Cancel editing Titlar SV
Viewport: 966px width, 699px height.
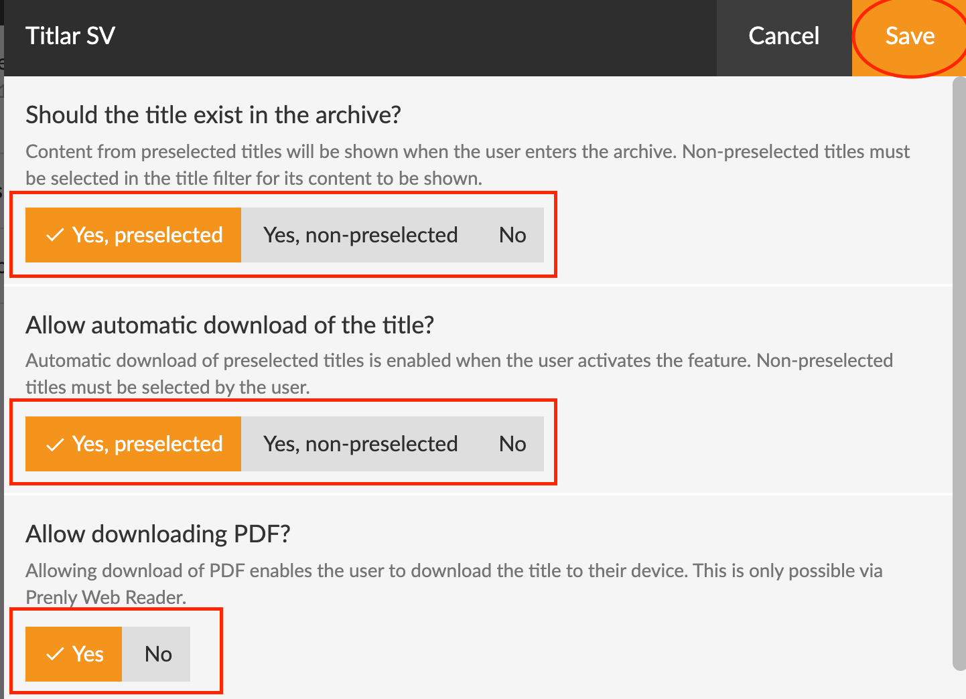coord(784,37)
